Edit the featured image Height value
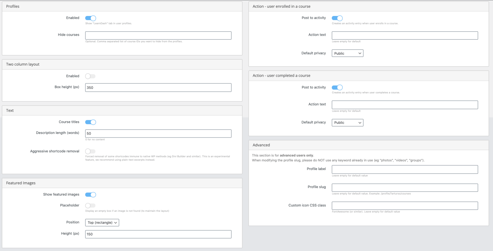This screenshot has width=493, height=251. tap(158, 234)
